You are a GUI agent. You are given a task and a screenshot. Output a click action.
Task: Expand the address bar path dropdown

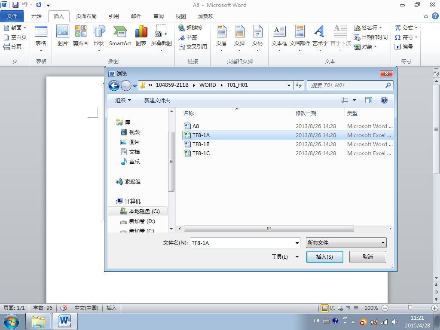(289, 86)
